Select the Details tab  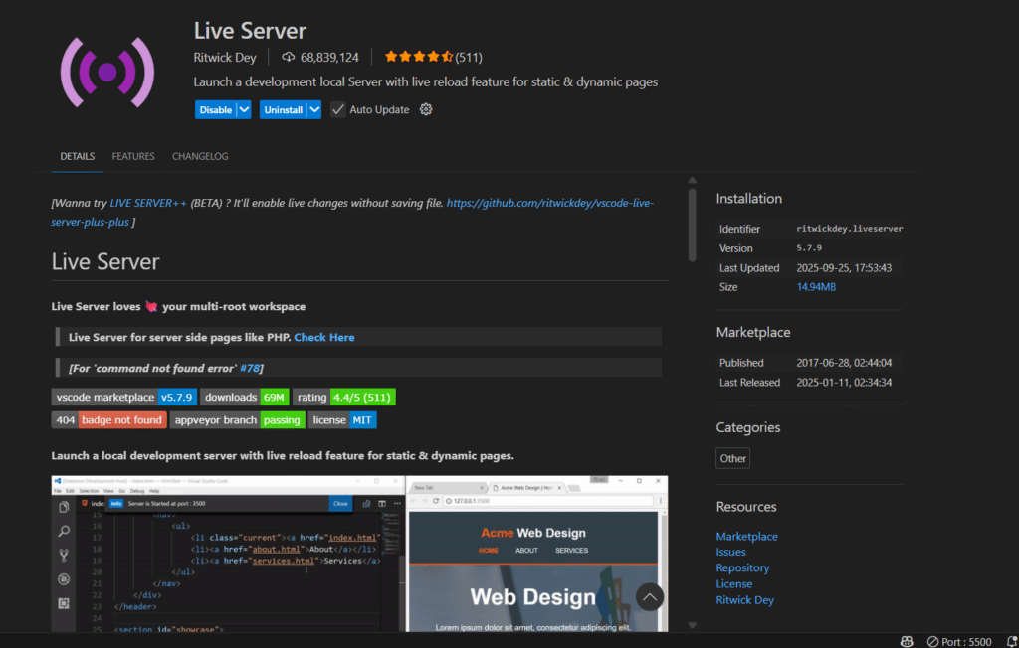point(77,156)
